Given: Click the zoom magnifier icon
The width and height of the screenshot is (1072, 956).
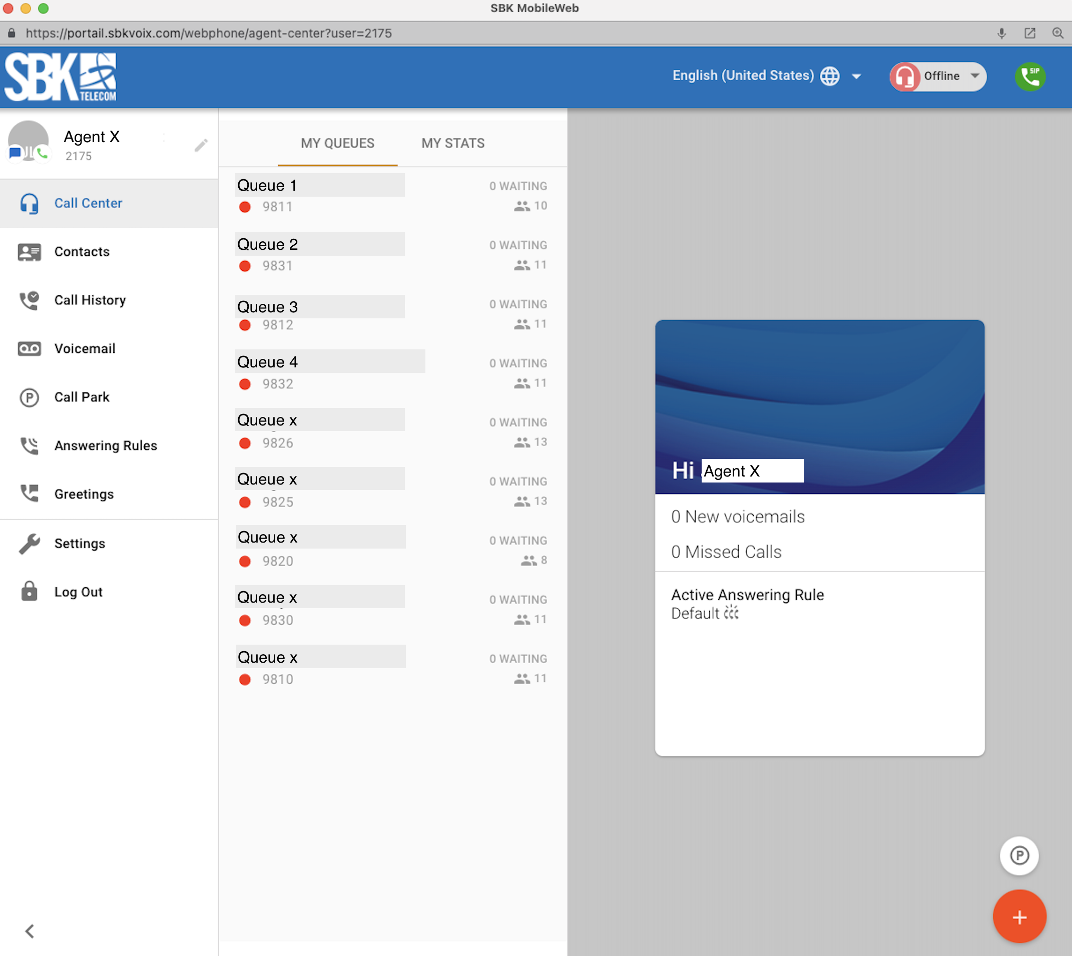Looking at the screenshot, I should (x=1057, y=34).
